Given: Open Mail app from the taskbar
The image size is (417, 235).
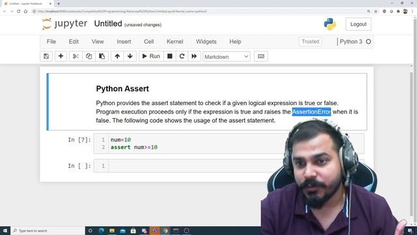Looking at the screenshot, I should (122, 230).
